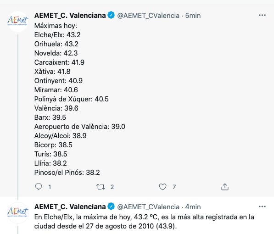
Task: Open AEMET avatar on second tweet
Action: coord(17,213)
